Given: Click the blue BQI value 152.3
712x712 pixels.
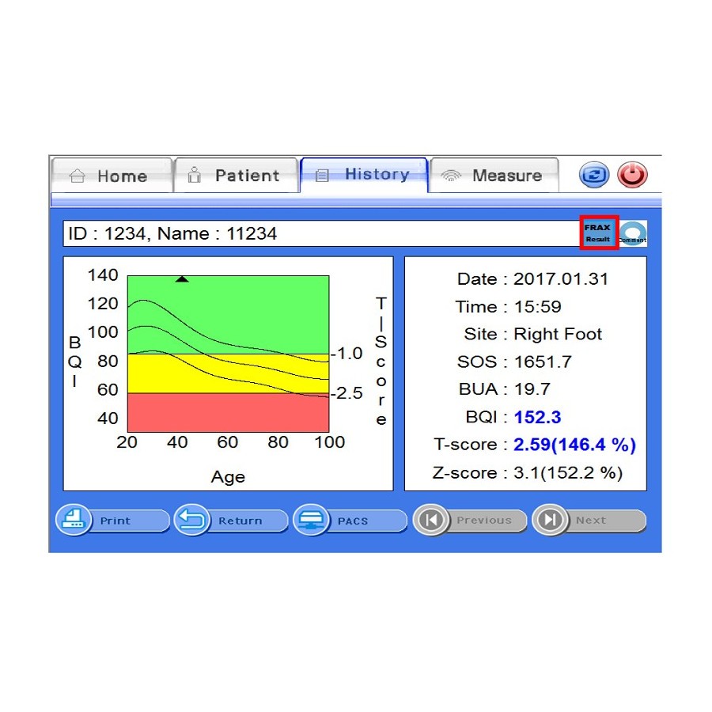Looking at the screenshot, I should pos(537,417).
